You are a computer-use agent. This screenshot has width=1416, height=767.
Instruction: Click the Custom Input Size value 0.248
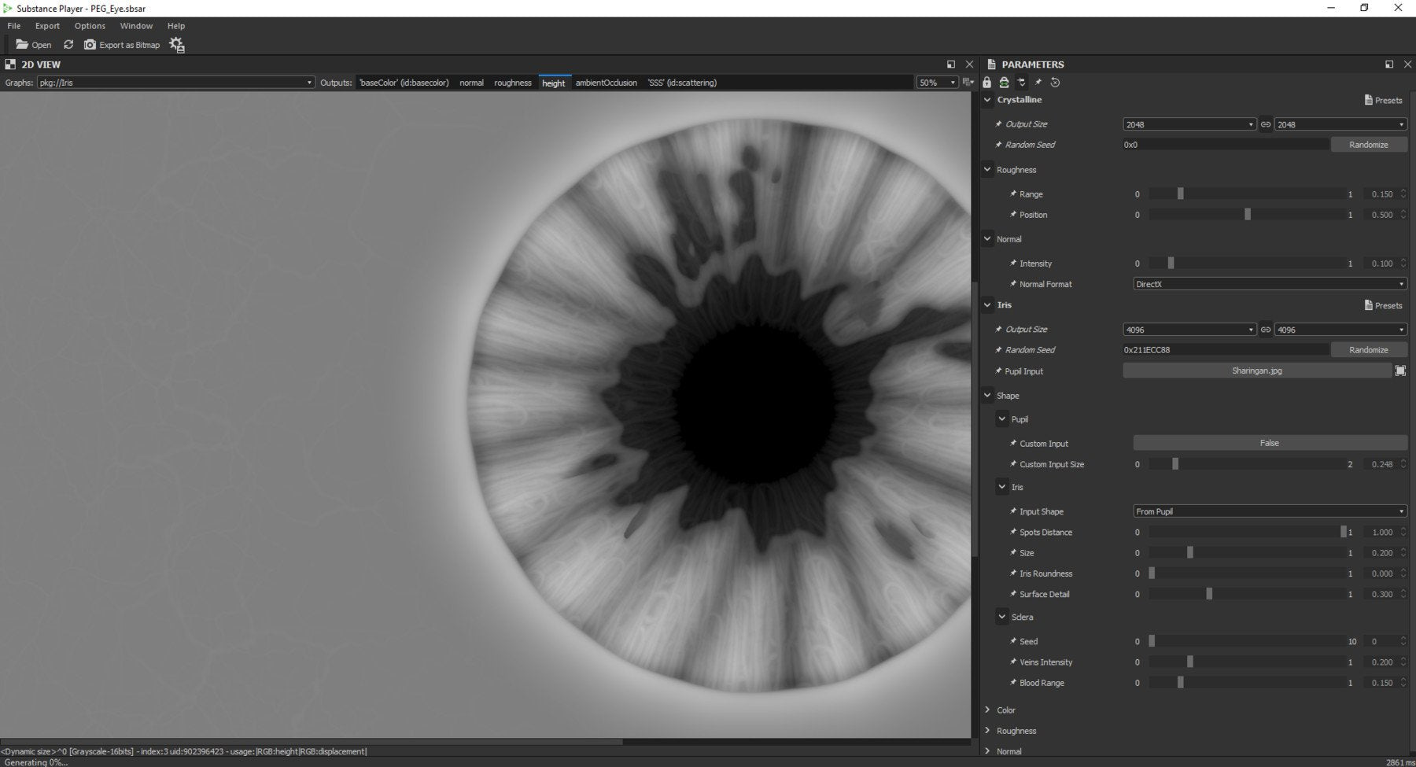click(x=1382, y=464)
